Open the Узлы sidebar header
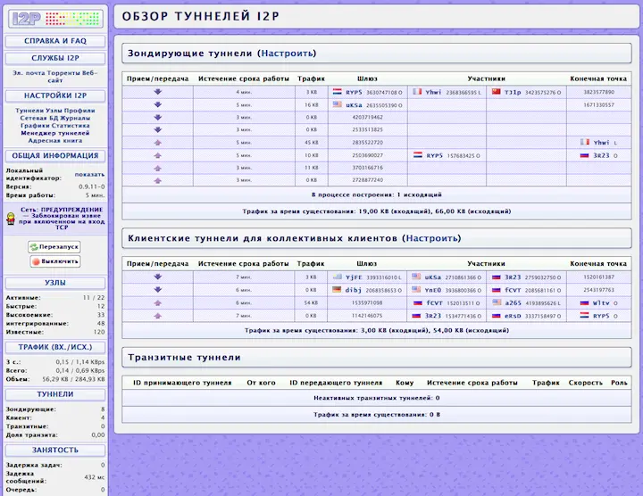The image size is (643, 496). click(55, 283)
